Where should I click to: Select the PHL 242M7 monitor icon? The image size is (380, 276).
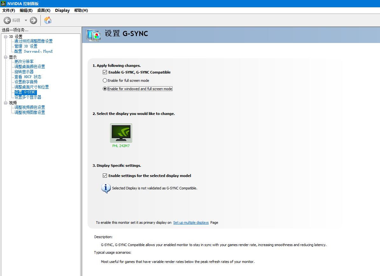121,132
